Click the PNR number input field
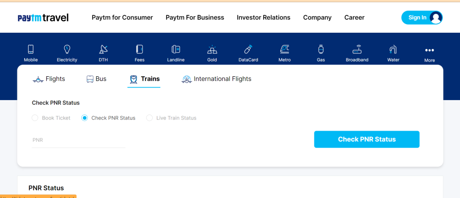The height and width of the screenshot is (198, 460). [x=79, y=140]
